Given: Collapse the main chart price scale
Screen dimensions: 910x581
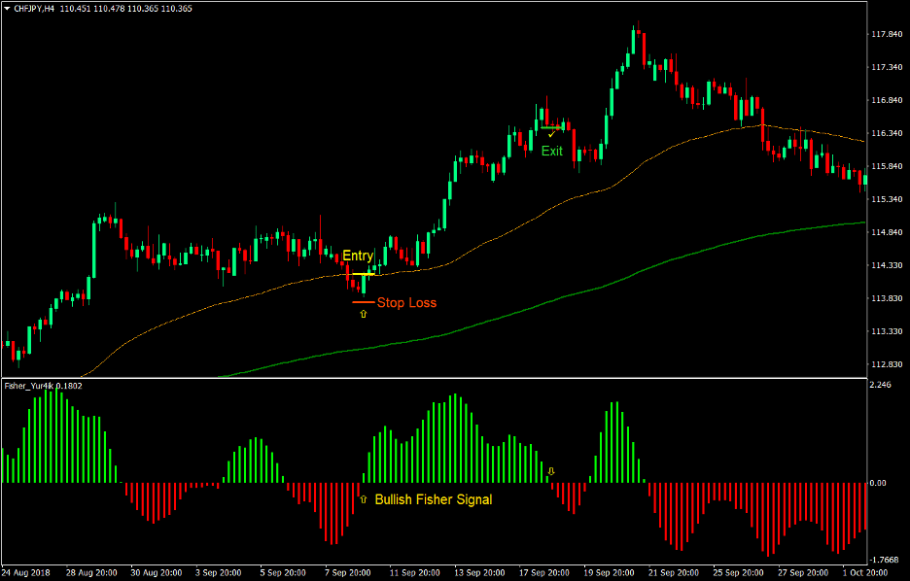Looking at the screenshot, I should tap(887, 194).
